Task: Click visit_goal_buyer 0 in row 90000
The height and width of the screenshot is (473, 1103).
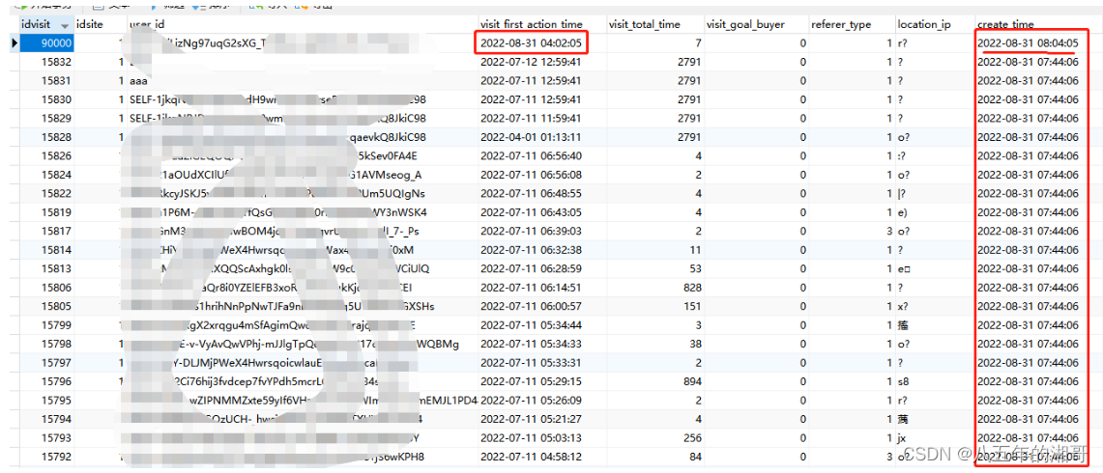Action: [x=755, y=42]
